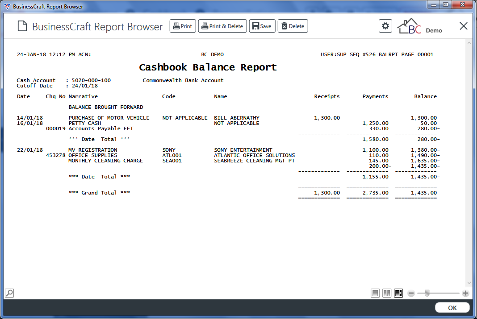Click grand total payments 2,735.00
This screenshot has height=319, width=477.
[x=375, y=193]
